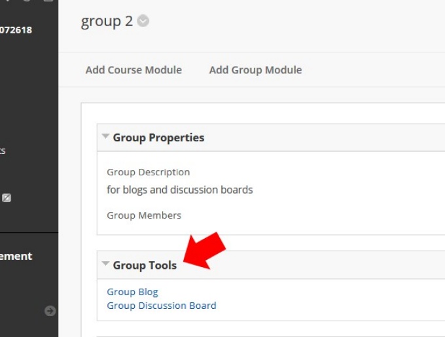Click the Group Tools header title

coord(145,265)
